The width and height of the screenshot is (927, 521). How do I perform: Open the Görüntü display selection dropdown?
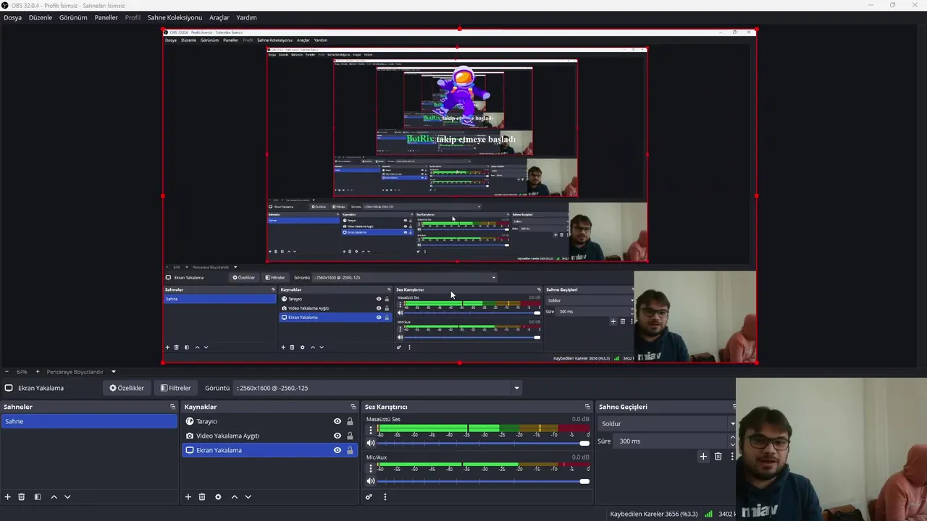tap(377, 388)
